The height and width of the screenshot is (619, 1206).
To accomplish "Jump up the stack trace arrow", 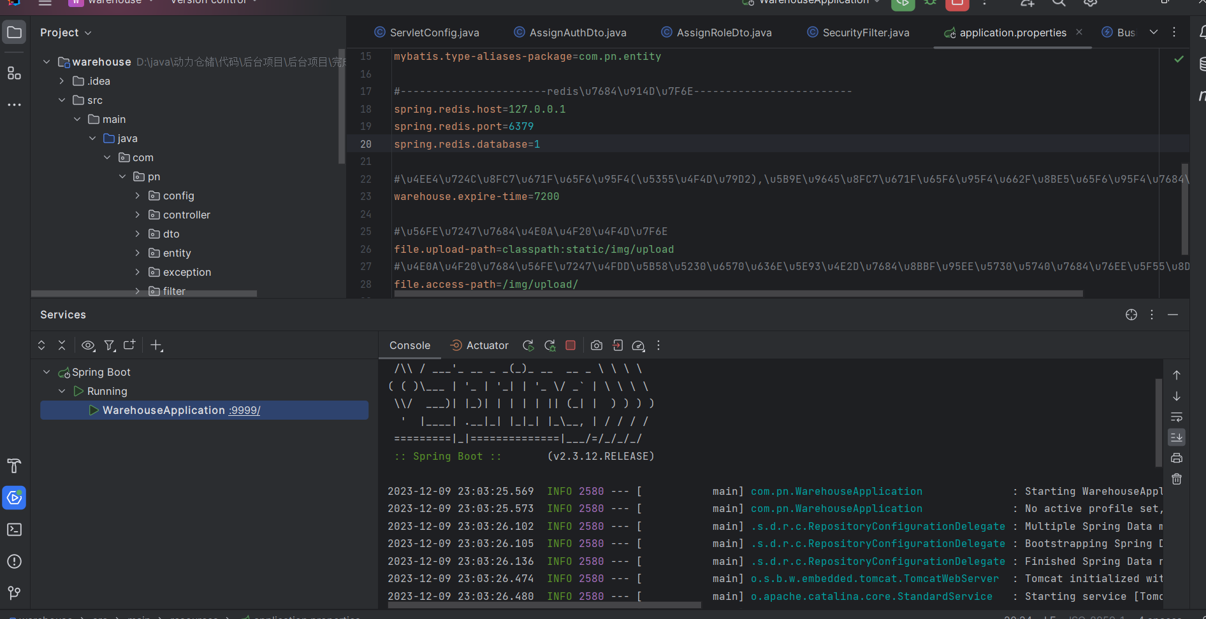I will [x=1177, y=375].
